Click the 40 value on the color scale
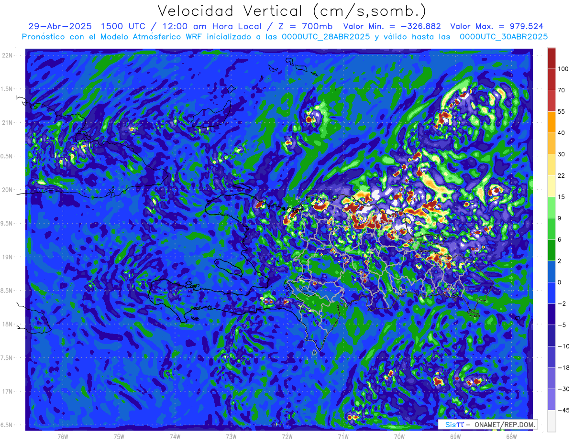574x443 pixels. click(562, 133)
